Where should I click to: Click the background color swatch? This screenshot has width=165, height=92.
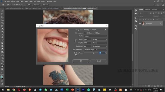(3, 78)
